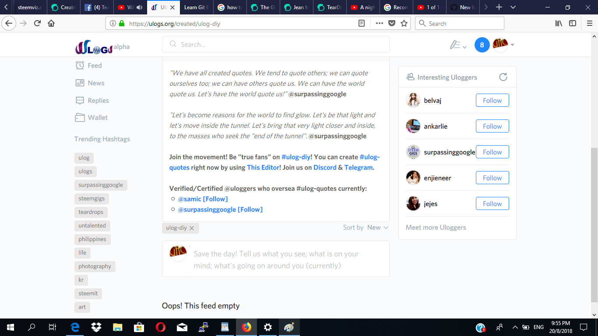Screen dimensions: 598x336
Task: Go to browser home page
Action: (52, 23)
